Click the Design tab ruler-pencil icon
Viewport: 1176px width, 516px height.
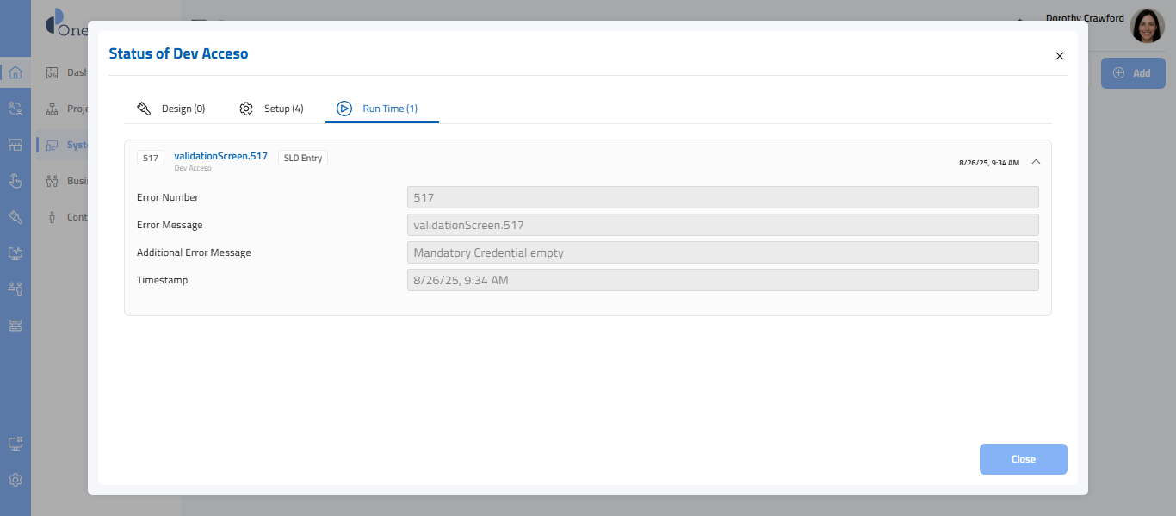click(144, 109)
